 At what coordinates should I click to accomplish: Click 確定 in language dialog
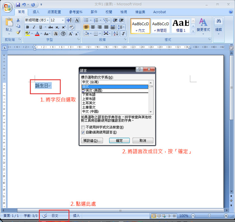tap(119, 141)
